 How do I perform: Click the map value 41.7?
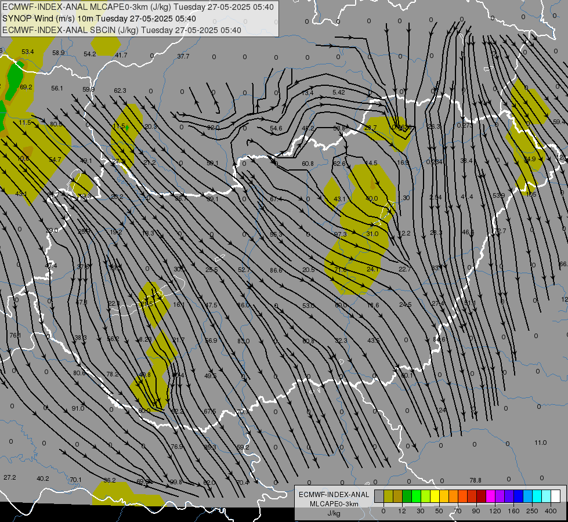[121, 55]
